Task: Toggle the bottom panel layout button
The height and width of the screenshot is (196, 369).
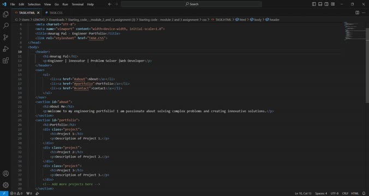Action: pos(320,4)
